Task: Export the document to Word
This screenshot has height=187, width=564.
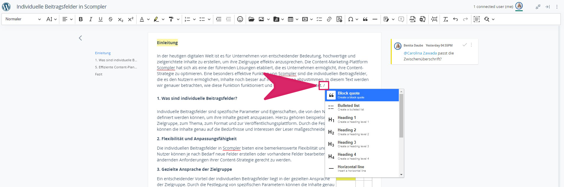Action: click(422, 19)
